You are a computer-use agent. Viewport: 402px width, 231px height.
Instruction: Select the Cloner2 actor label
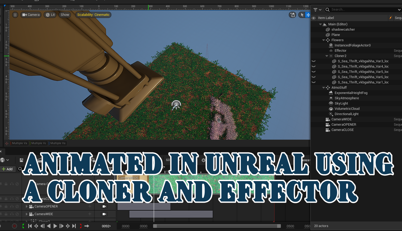[x=340, y=56]
